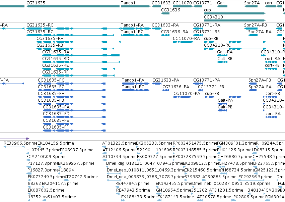Click transcript CG13771-RA

pyautogui.click(x=207, y=25)
